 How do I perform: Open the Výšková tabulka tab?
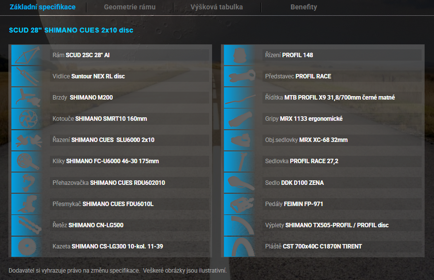pos(217,7)
